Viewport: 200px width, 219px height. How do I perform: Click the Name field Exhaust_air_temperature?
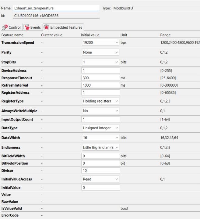[56, 8]
